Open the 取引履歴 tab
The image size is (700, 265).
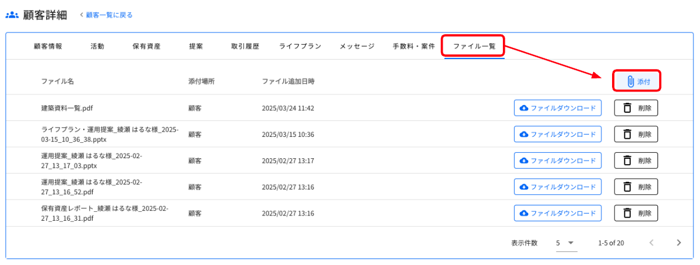(245, 46)
